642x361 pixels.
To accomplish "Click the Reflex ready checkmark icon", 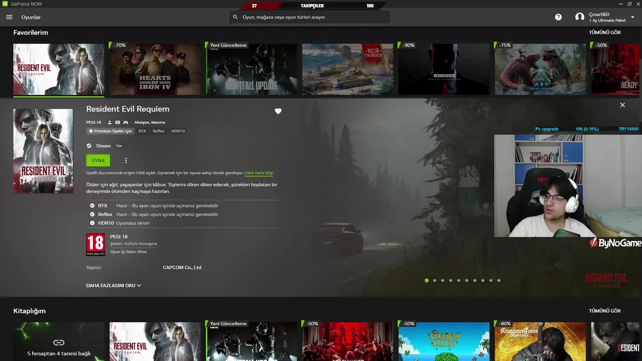I will click(x=92, y=214).
